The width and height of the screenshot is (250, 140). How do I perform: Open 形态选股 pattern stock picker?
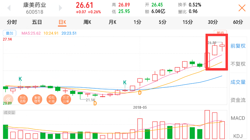tap(23, 99)
